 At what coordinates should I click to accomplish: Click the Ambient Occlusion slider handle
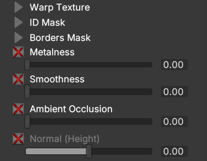27,122
